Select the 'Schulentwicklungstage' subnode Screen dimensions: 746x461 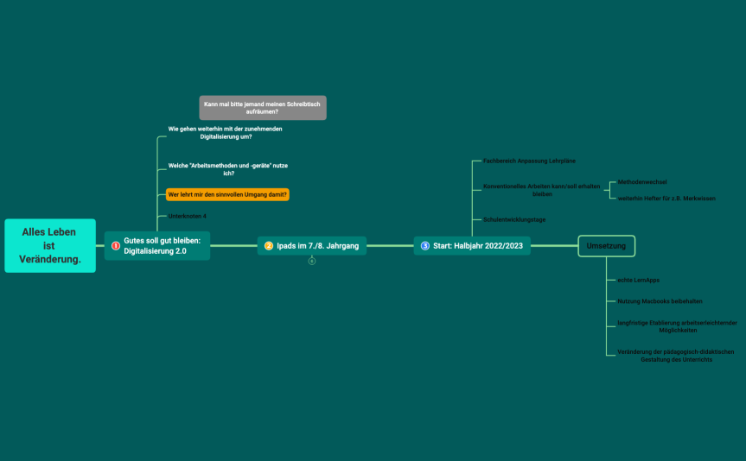pos(514,219)
